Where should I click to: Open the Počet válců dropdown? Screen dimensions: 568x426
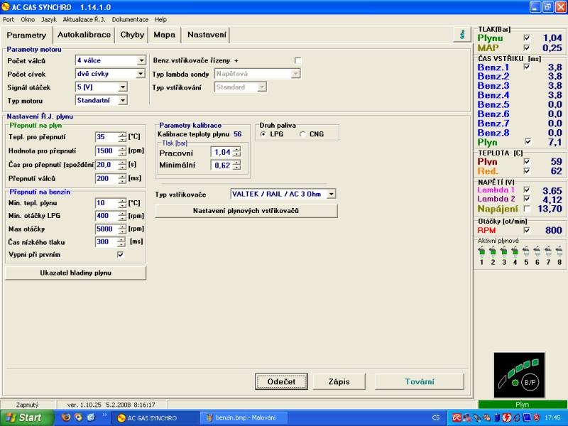[x=141, y=60]
